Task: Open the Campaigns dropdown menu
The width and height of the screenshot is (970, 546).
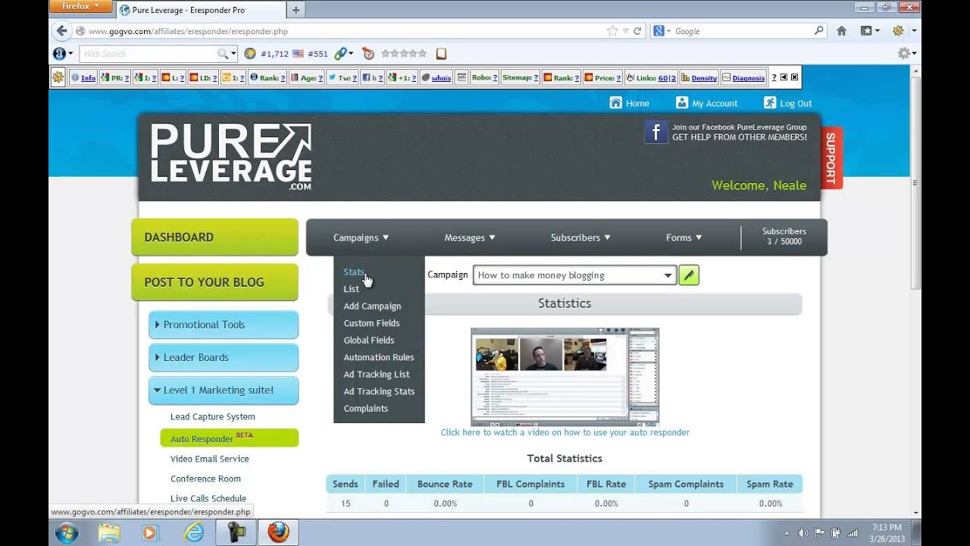Action: tap(361, 237)
